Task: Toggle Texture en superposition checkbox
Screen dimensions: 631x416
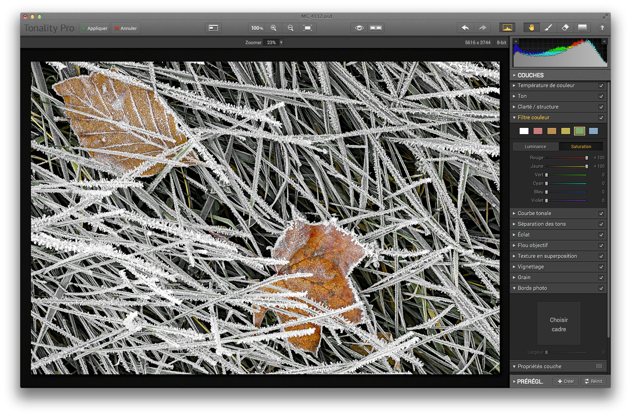Action: [601, 256]
